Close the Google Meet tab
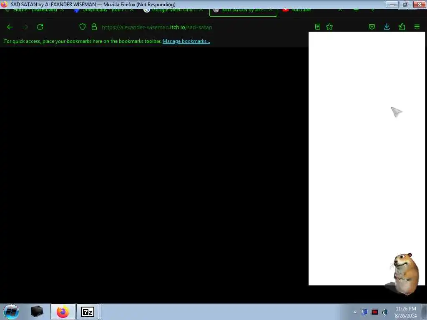This screenshot has width=427, height=320. pos(201,10)
